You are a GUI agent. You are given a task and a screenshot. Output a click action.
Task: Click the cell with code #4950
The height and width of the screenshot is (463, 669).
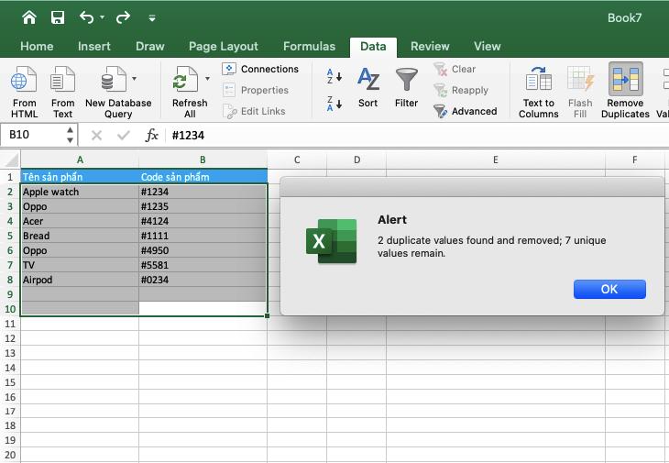pos(203,250)
